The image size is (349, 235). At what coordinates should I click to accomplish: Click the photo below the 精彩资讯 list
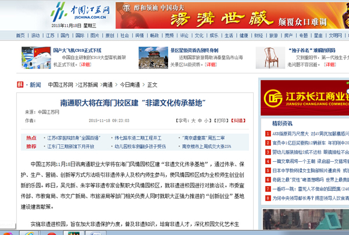click(x=306, y=219)
